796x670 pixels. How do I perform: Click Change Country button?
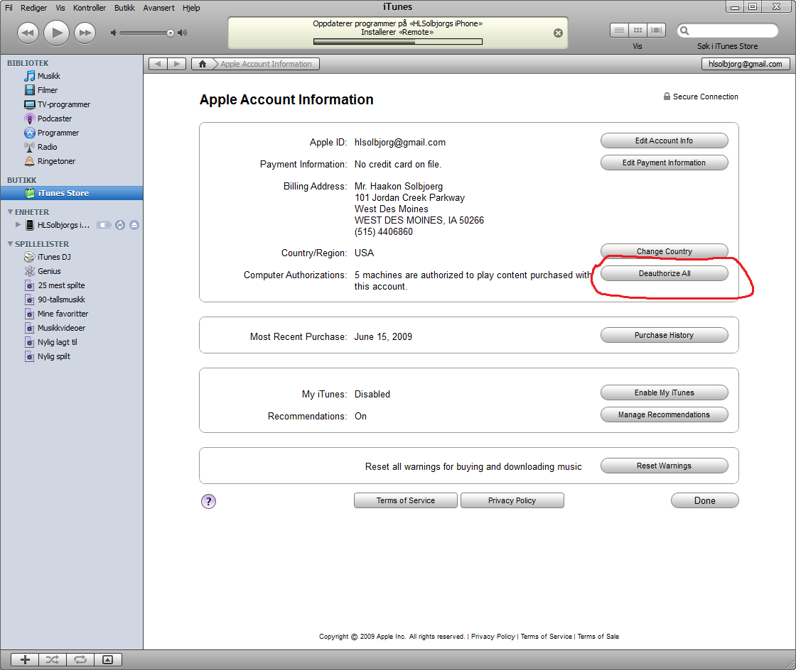(x=664, y=251)
